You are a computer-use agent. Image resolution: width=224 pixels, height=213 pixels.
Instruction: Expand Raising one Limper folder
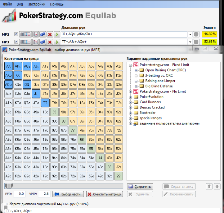[x=136, y=81]
